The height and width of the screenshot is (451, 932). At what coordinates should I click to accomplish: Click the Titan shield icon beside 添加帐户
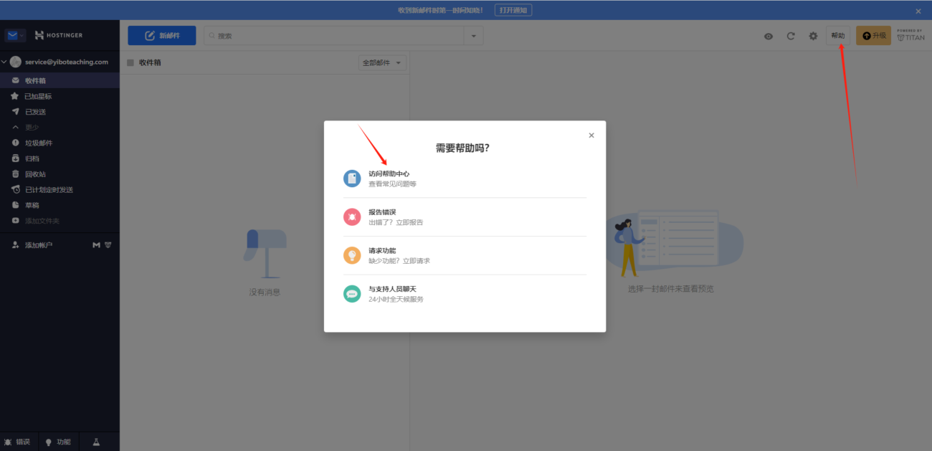(108, 245)
